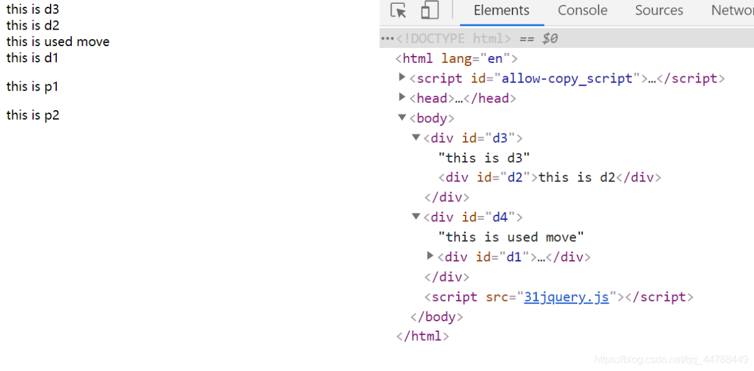This screenshot has height=371, width=754.
Task: Toggle the device toolbar icon
Action: 430,11
